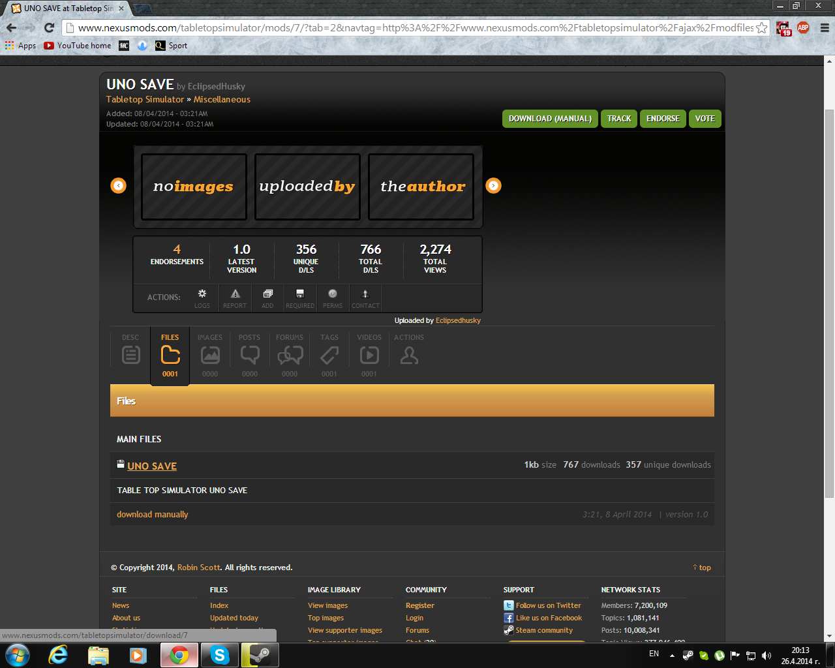Open Windows Explorer from the taskbar
This screenshot has width=835, height=668.
click(x=99, y=655)
